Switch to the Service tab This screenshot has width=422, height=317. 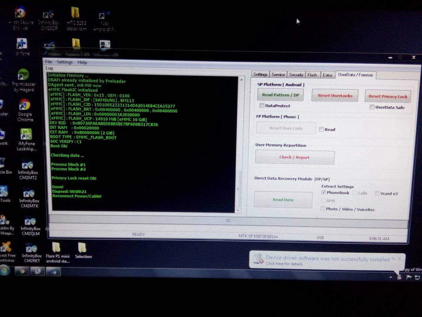point(278,75)
